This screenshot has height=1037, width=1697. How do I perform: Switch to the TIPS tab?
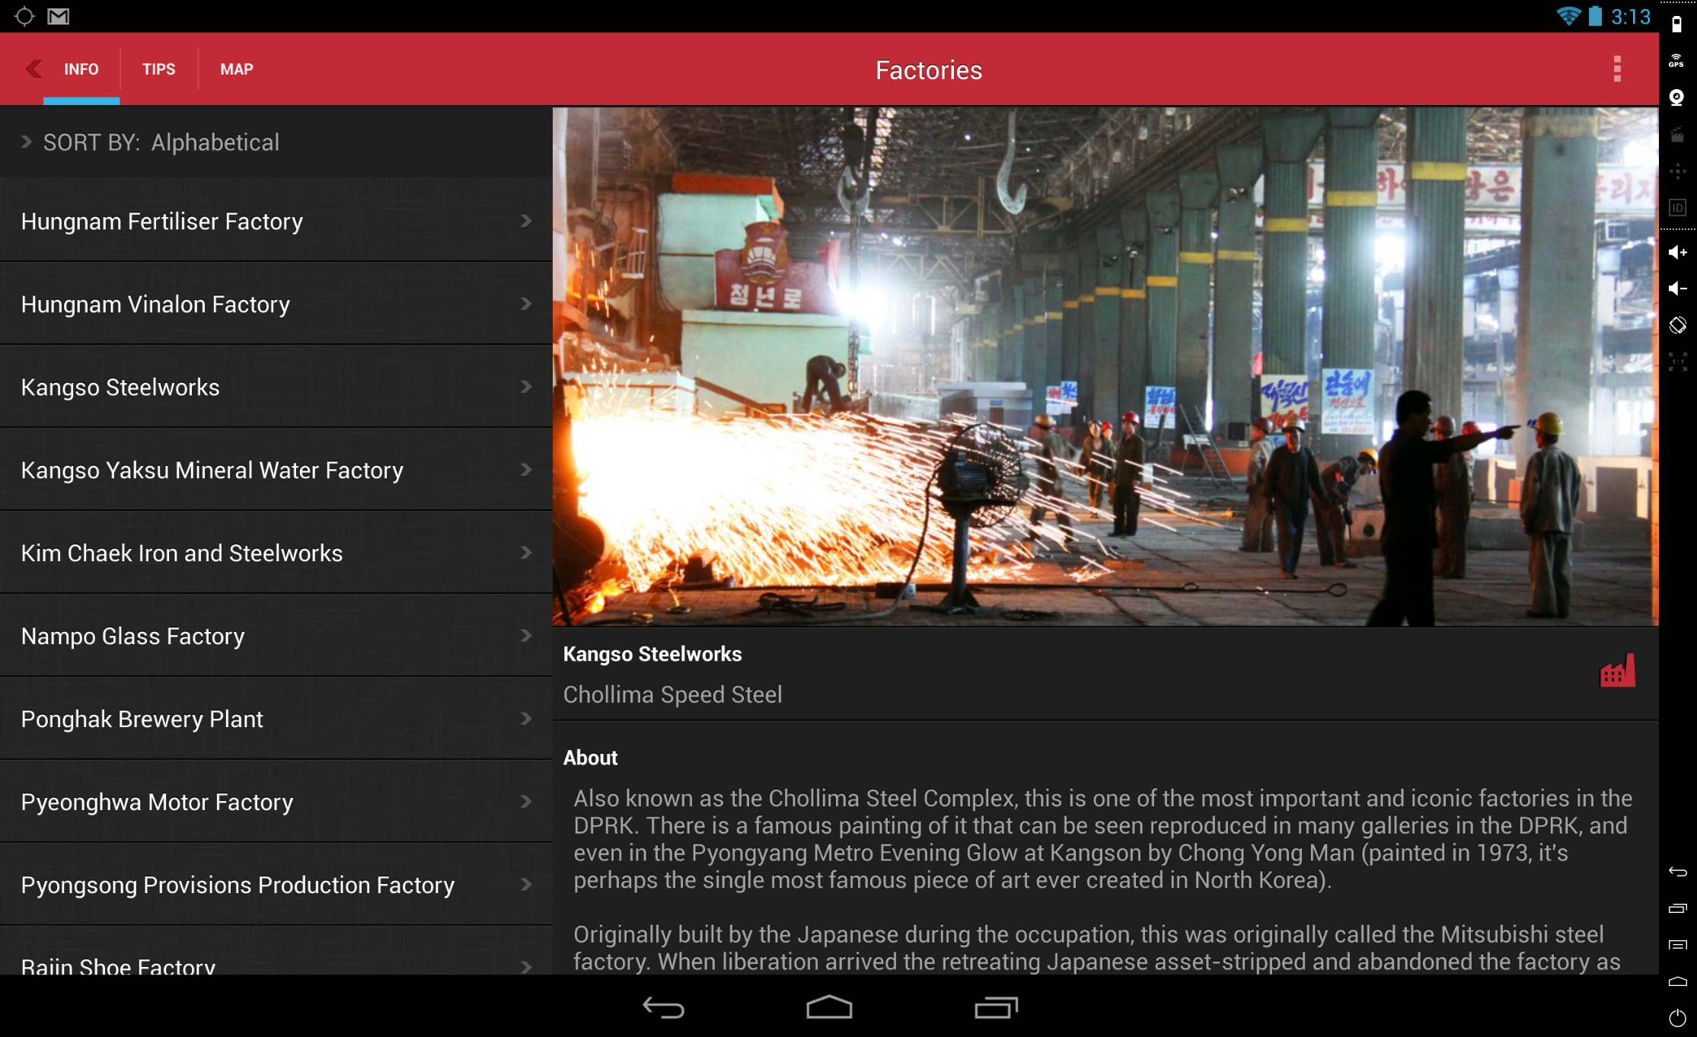click(158, 69)
